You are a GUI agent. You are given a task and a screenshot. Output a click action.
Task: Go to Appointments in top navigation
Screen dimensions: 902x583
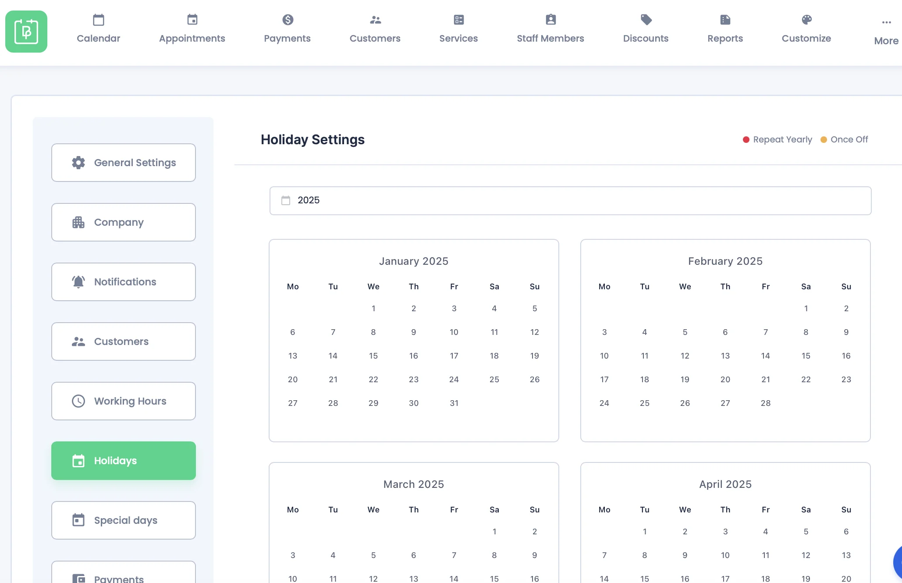[x=192, y=29]
